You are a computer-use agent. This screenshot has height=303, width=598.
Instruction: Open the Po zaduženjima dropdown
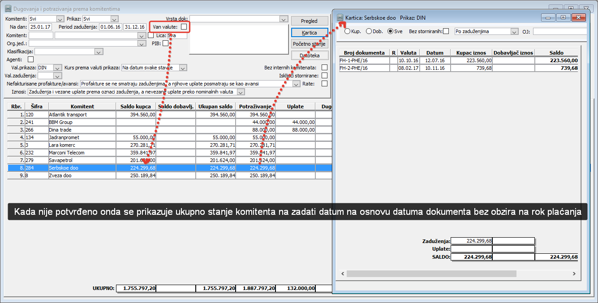click(514, 32)
